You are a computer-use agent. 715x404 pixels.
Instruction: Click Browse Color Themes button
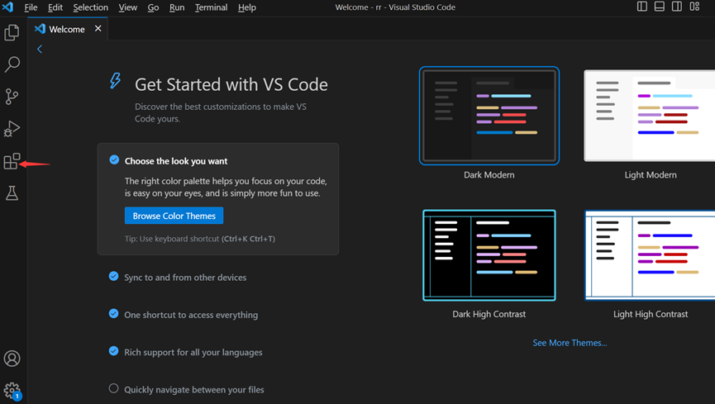174,216
